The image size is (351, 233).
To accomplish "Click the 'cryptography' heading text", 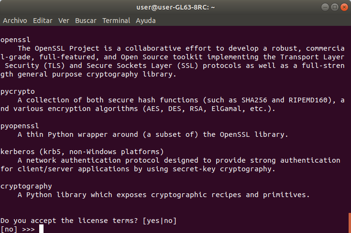I will pos(26,187).
